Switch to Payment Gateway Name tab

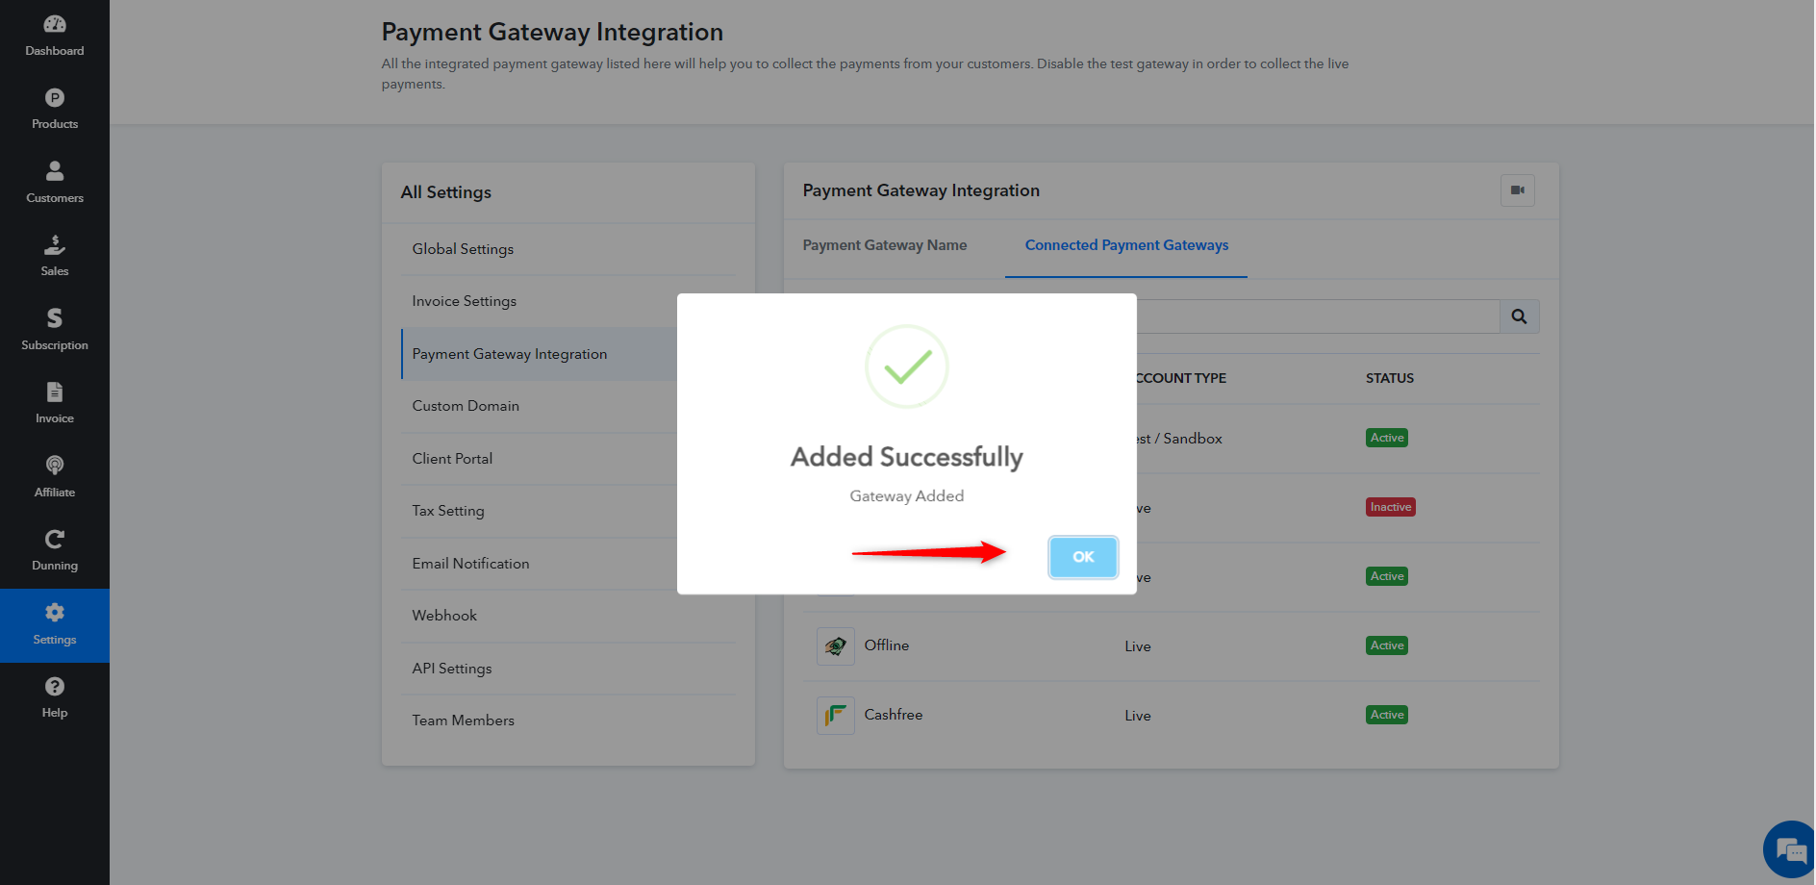[885, 245]
